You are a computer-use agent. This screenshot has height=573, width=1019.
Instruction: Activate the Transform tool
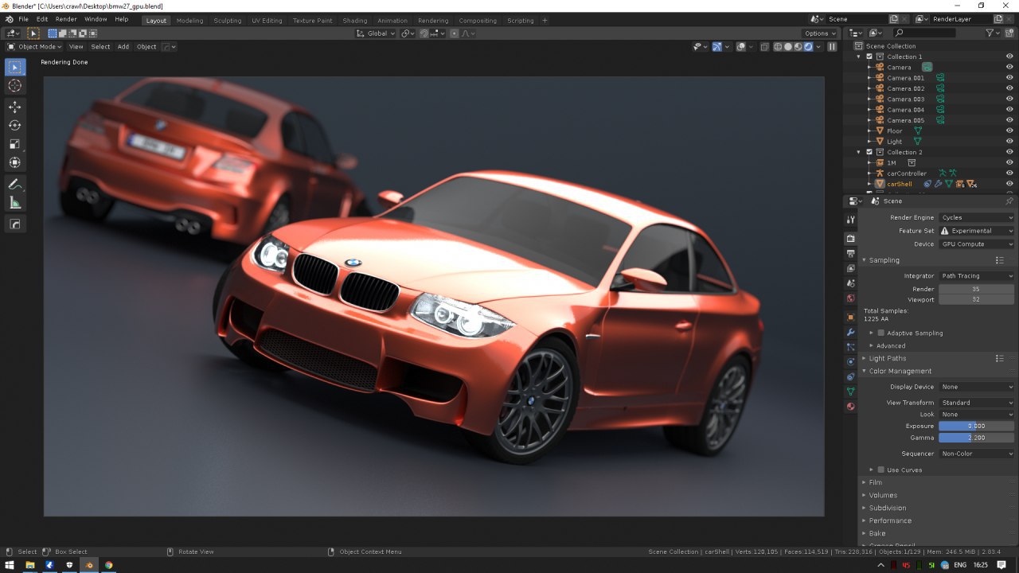pyautogui.click(x=14, y=162)
